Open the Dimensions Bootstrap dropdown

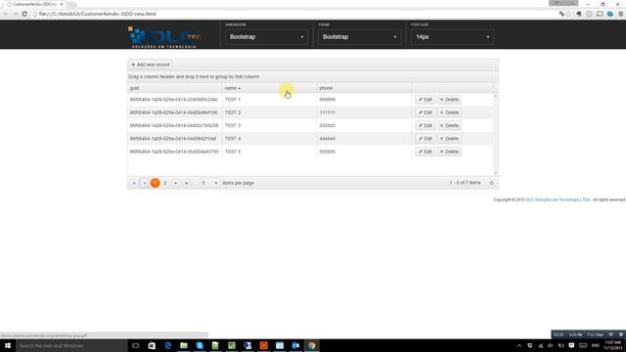(266, 37)
